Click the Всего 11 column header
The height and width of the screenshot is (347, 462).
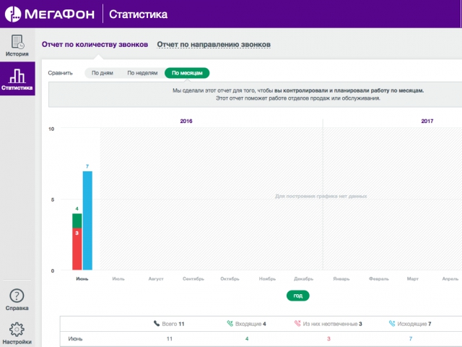[169, 324]
